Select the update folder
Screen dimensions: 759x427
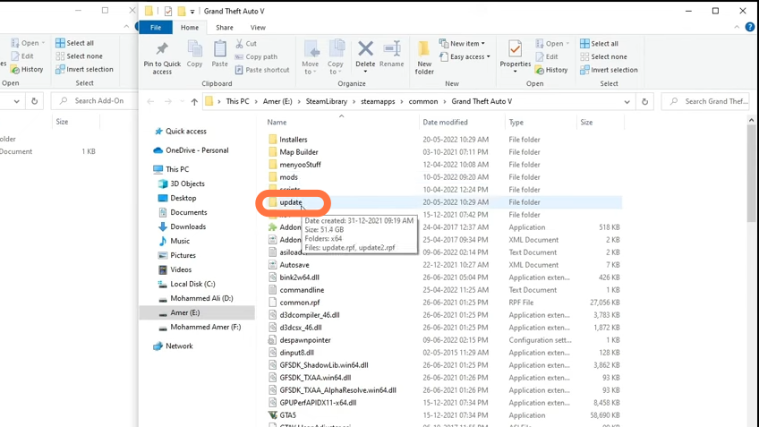point(290,202)
